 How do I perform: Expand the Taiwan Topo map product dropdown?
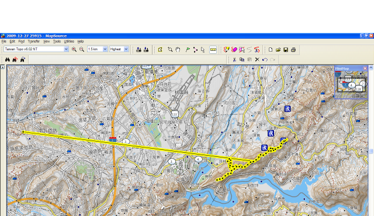[66, 49]
